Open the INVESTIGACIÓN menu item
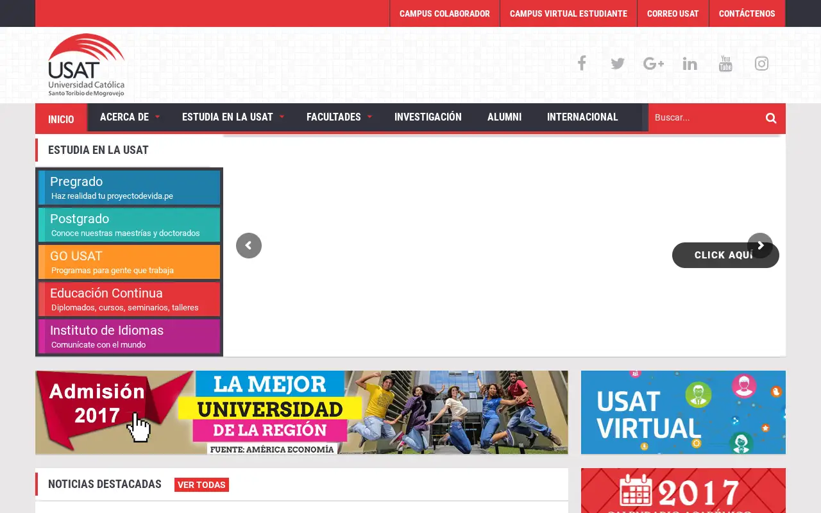The height and width of the screenshot is (513, 821). (428, 117)
